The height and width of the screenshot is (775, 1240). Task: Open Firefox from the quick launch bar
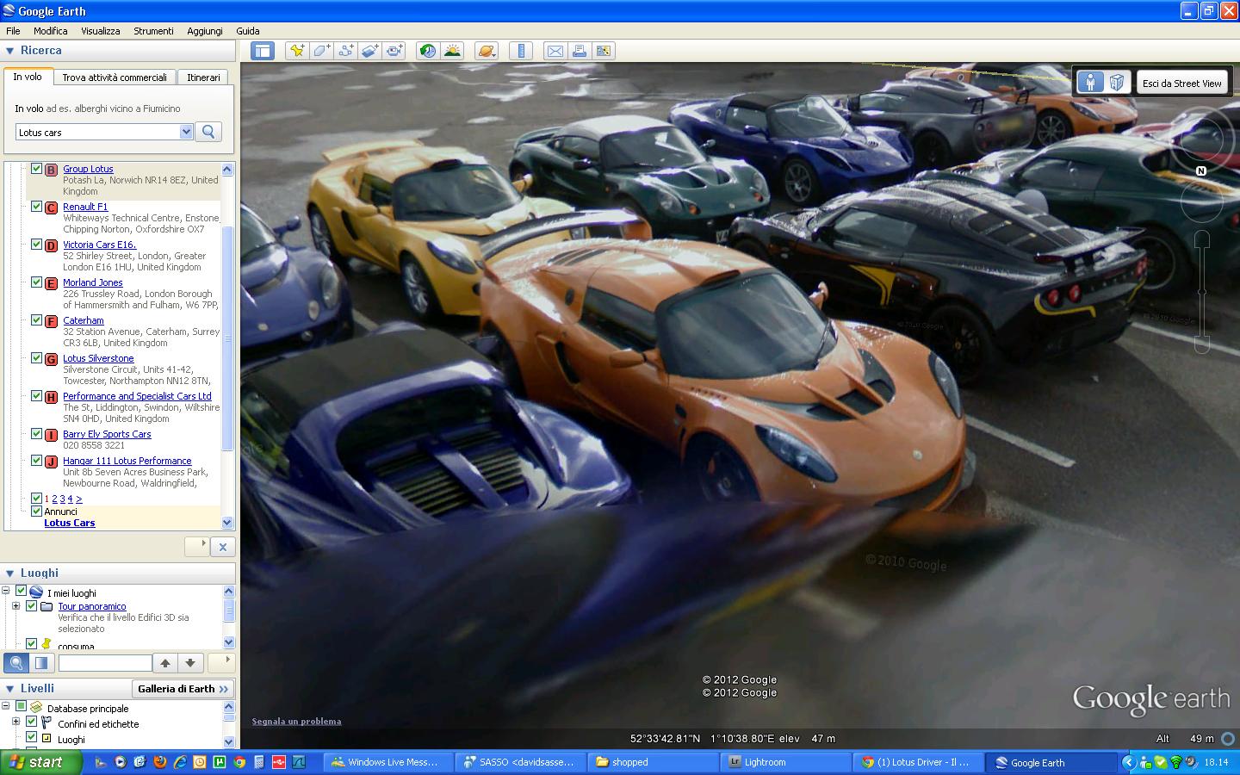coord(159,762)
